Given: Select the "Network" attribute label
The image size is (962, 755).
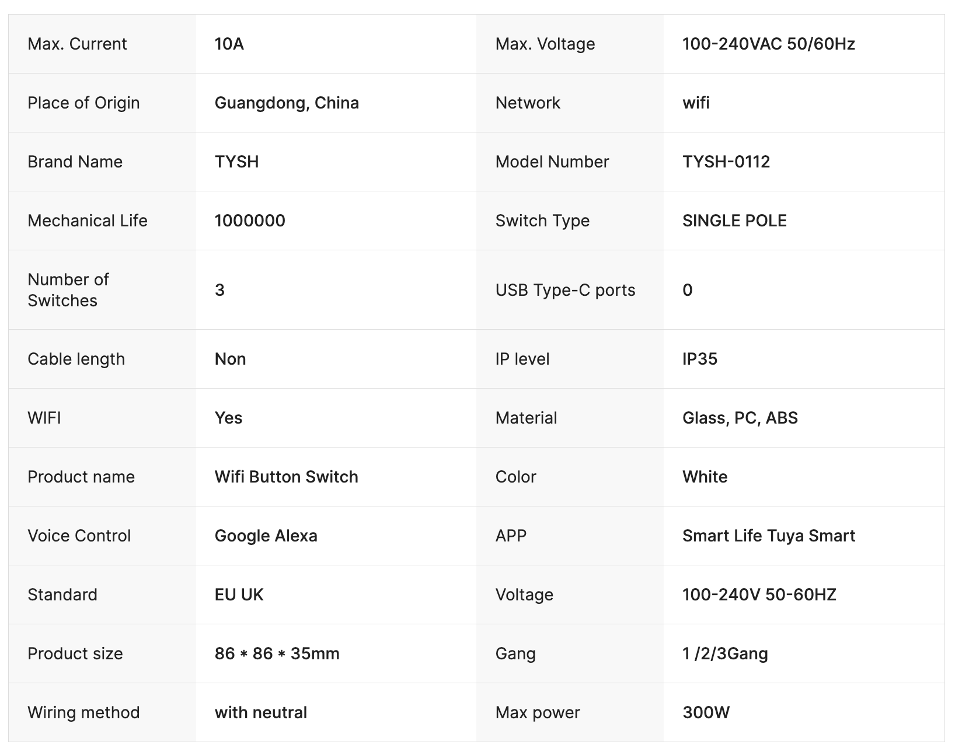Looking at the screenshot, I should tap(528, 103).
